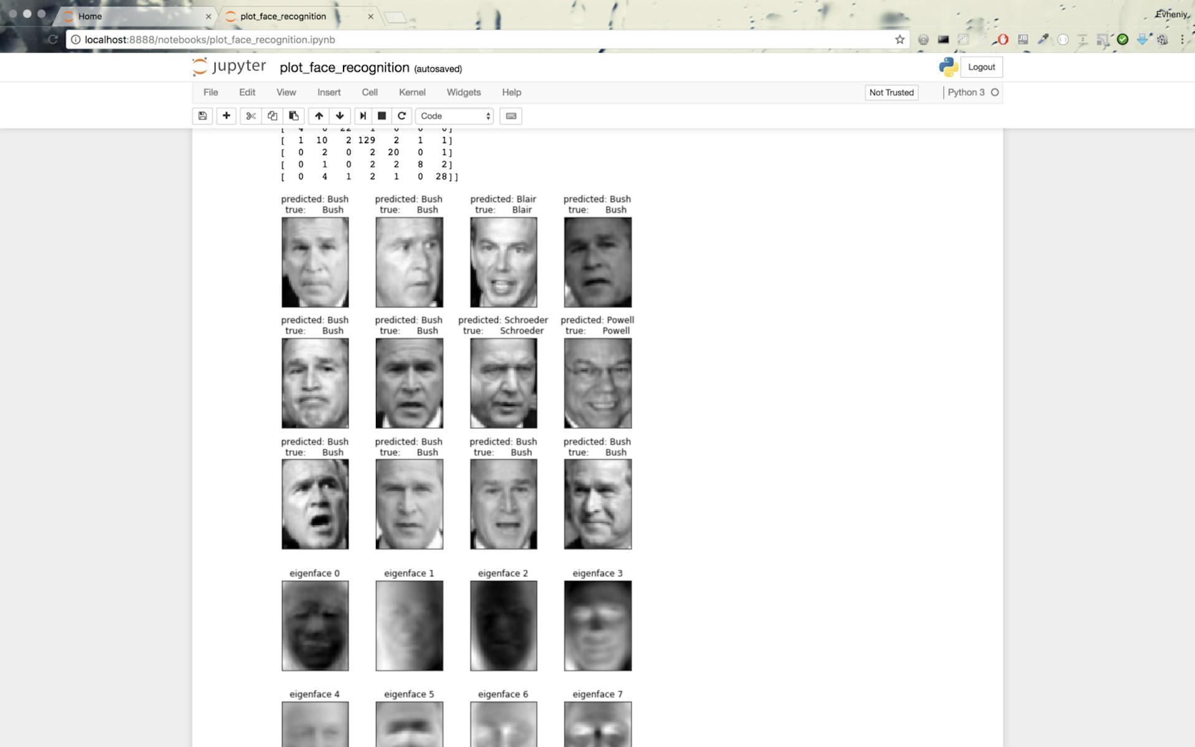1195x747 pixels.
Task: Click the save and checkpoint icon
Action: point(202,116)
